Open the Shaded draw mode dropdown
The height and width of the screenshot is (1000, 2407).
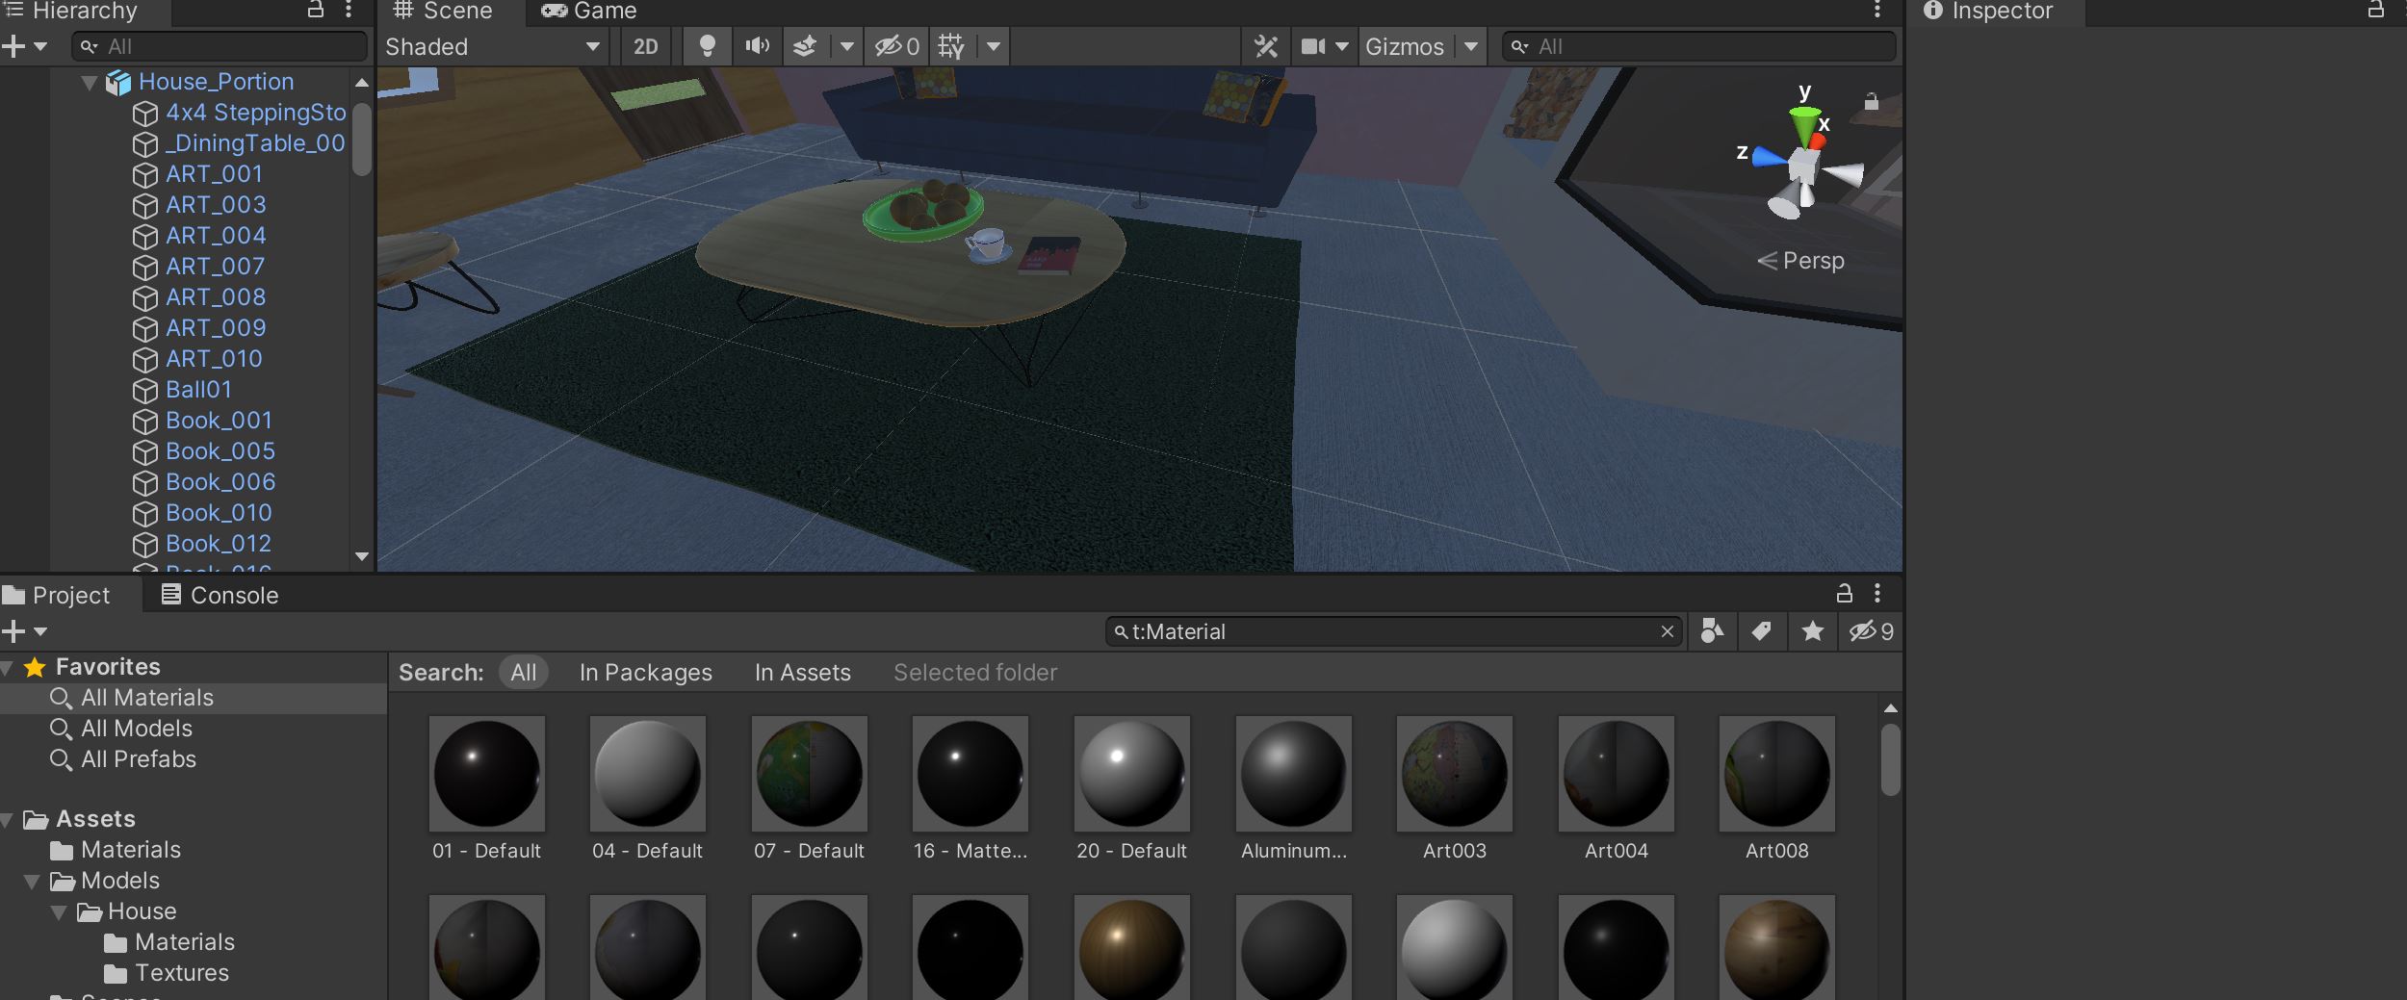click(492, 46)
